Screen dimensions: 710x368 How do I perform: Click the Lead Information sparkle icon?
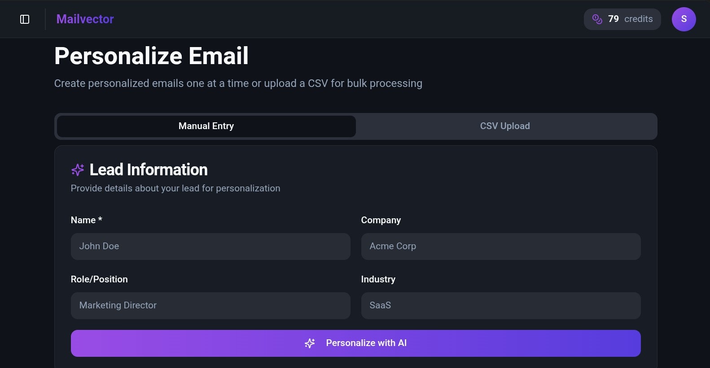click(x=78, y=170)
